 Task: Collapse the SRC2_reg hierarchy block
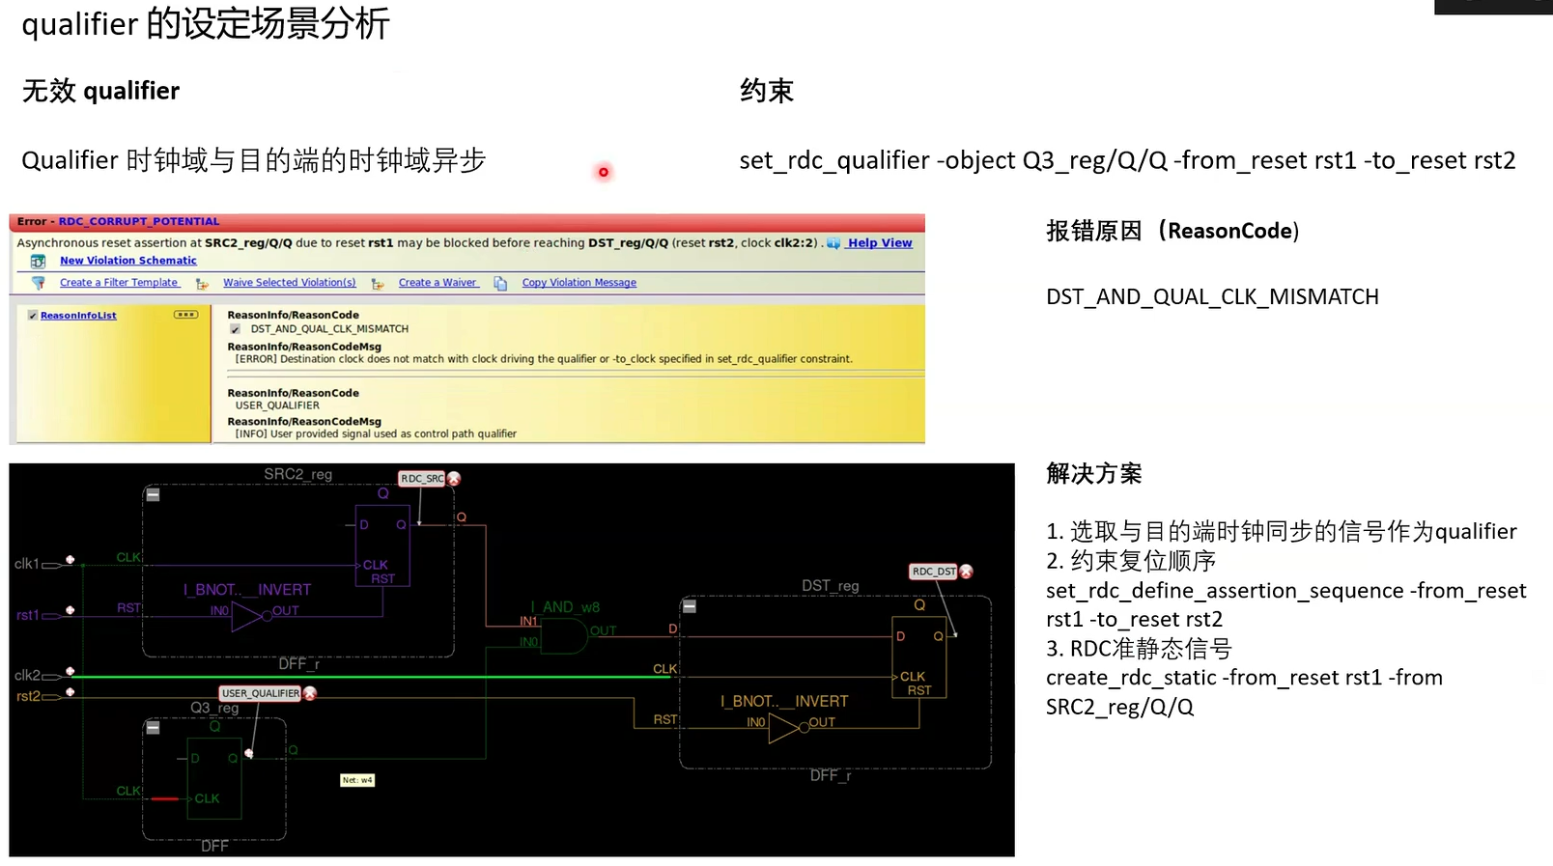tap(153, 495)
